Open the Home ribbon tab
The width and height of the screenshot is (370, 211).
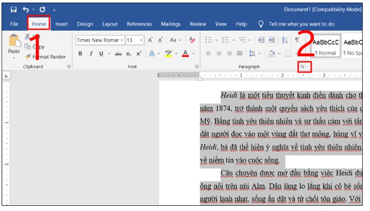(39, 24)
